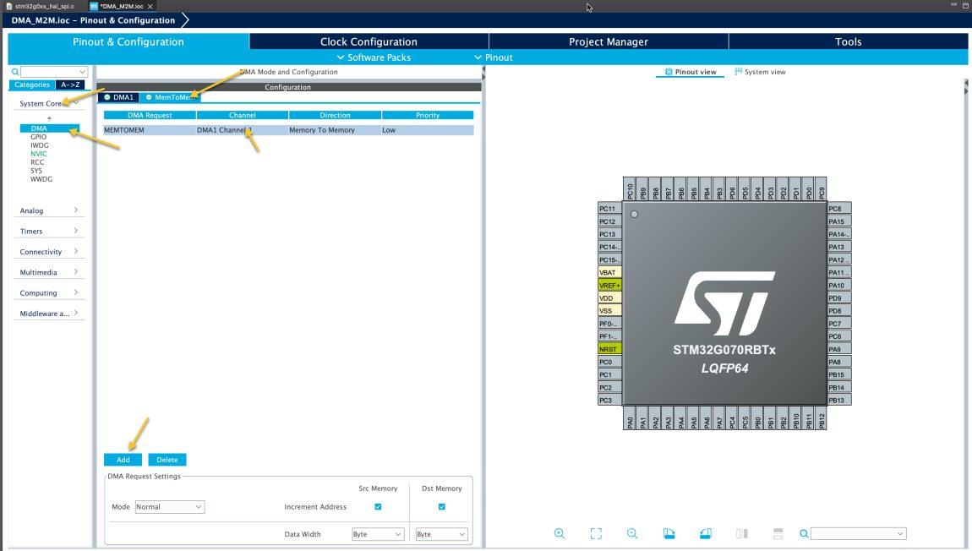Click the VSS pin on the chip
Viewport: 972px width, 551px height.
pos(609,310)
